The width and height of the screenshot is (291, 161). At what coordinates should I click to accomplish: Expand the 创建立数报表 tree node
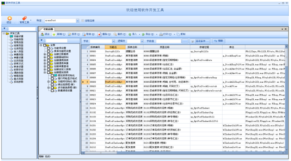44,54
